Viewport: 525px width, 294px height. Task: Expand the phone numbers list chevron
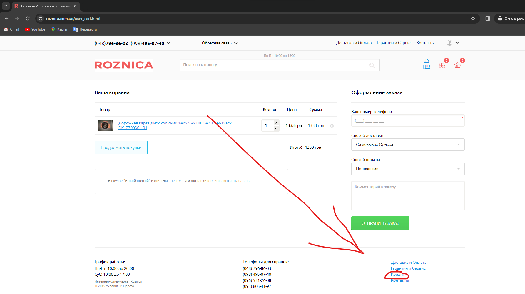coord(168,43)
